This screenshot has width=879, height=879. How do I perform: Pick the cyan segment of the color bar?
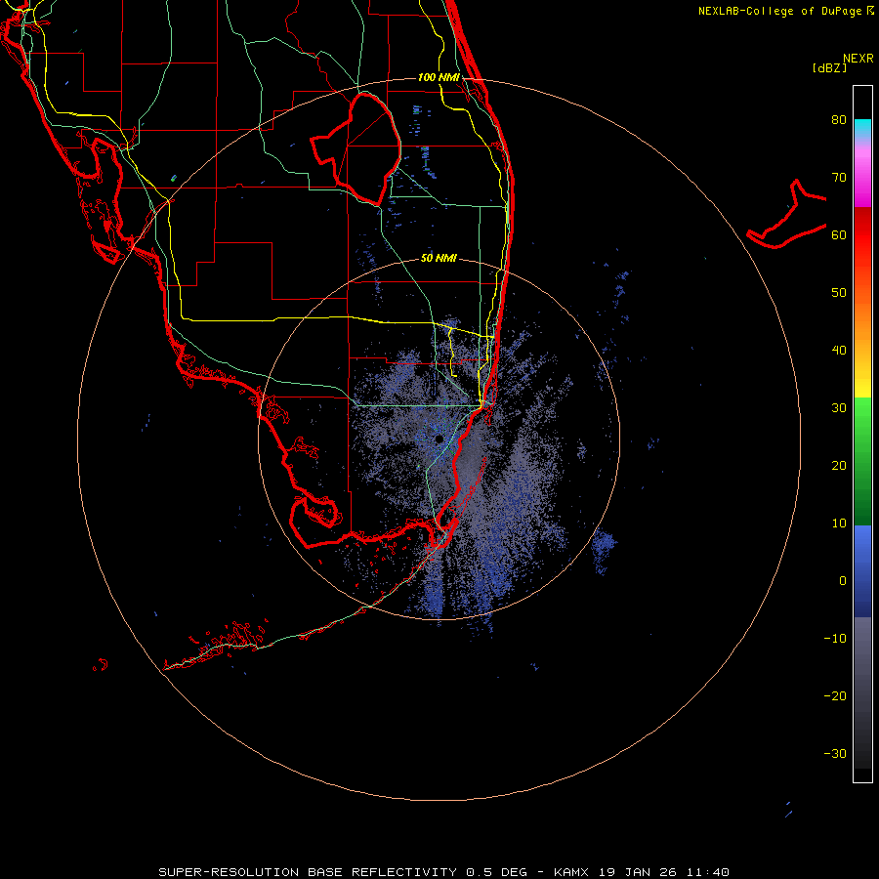click(862, 128)
